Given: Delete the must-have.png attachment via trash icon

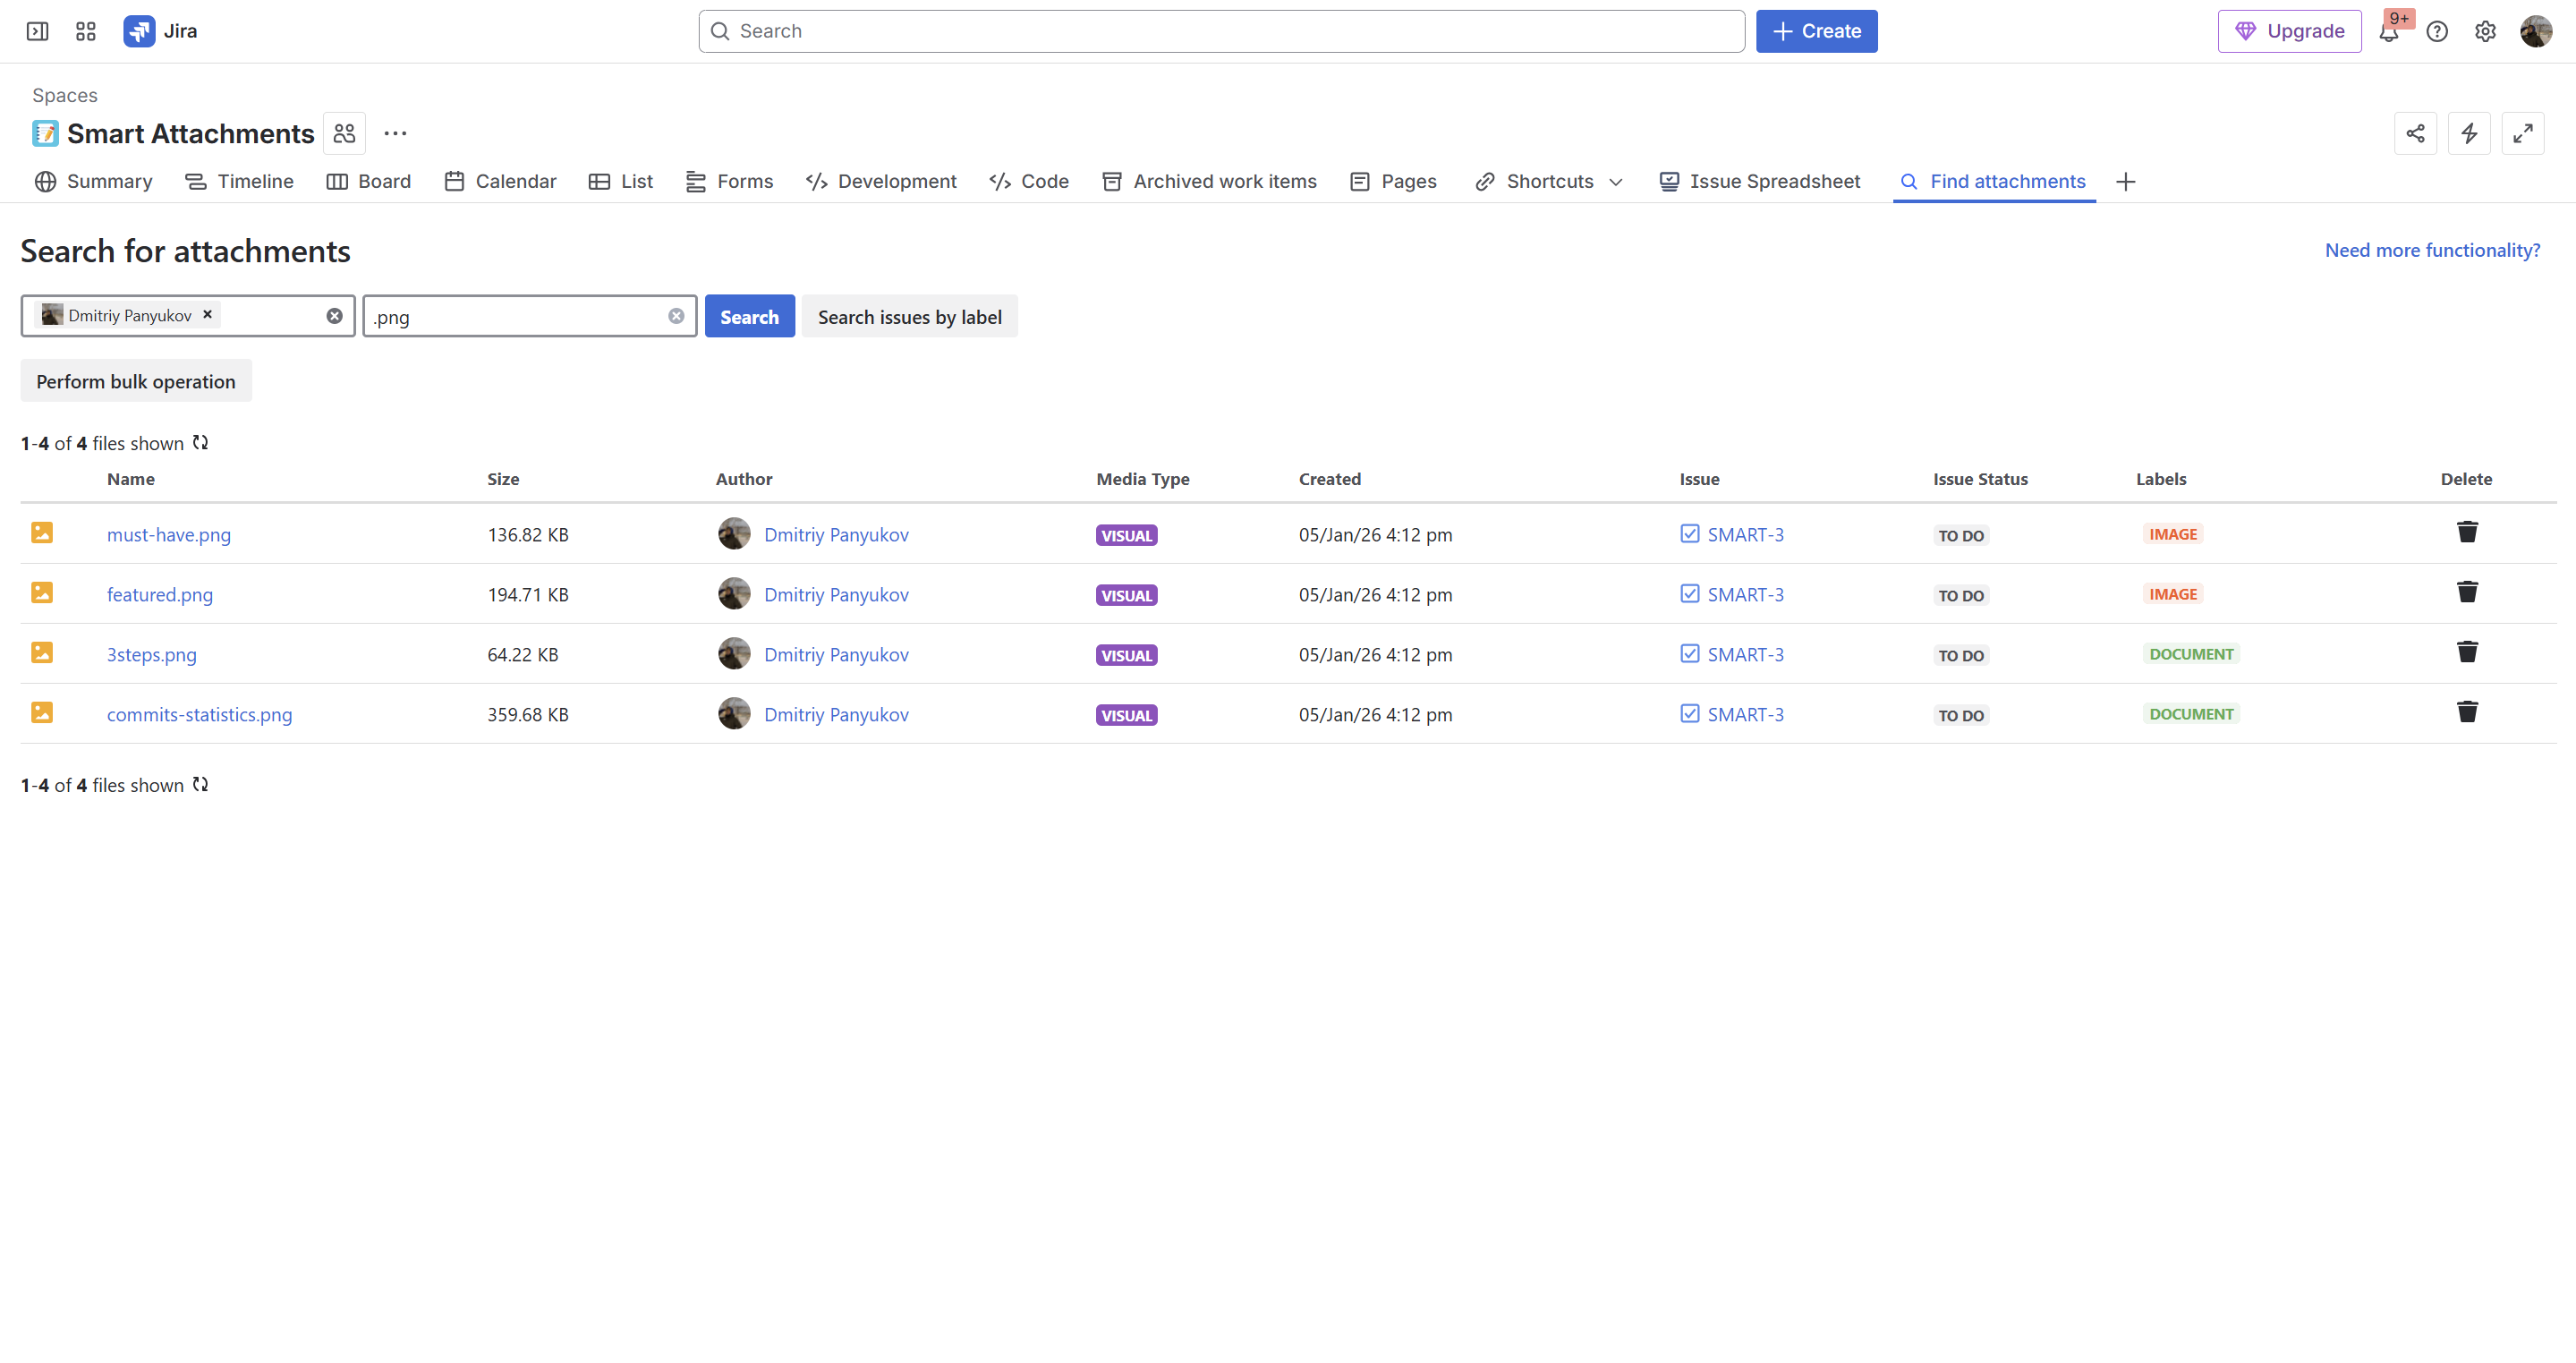Looking at the screenshot, I should [x=2467, y=532].
